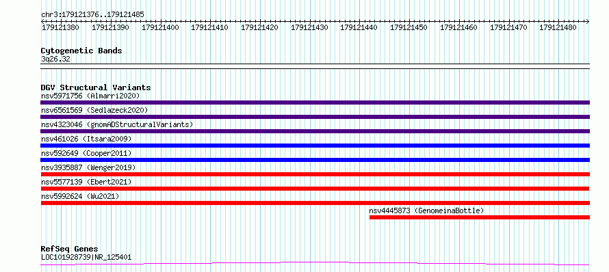Select the nsv6561569 purple variant bar
This screenshot has height=272, width=609.
(x=315, y=117)
